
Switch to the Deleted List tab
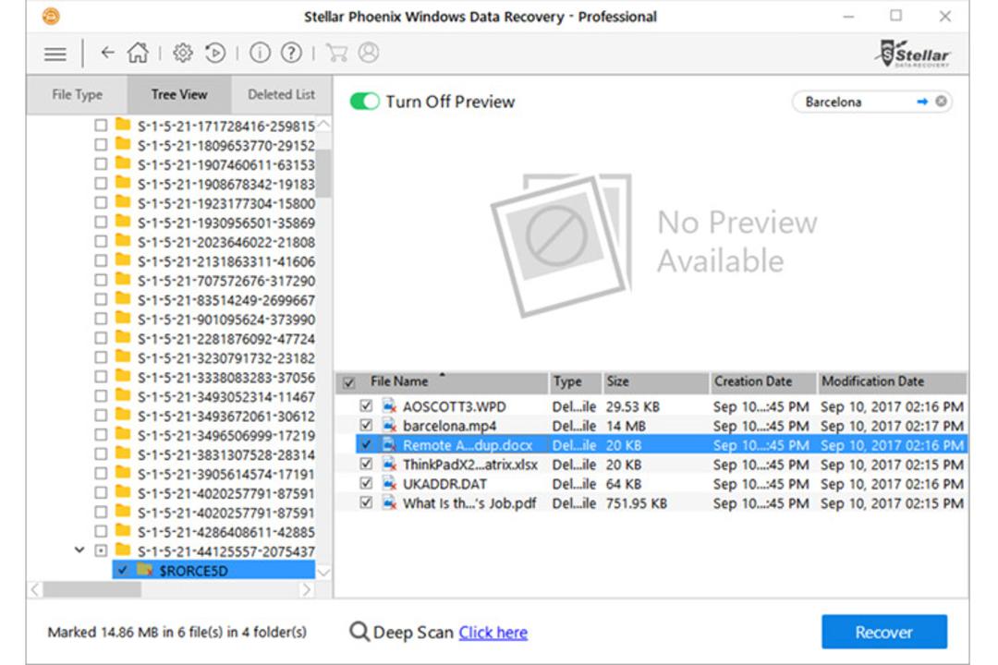point(281,95)
